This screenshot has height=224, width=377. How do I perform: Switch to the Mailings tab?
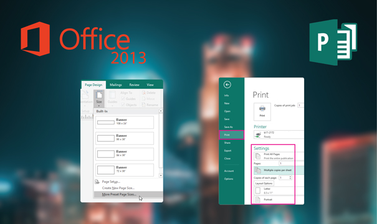pos(116,85)
